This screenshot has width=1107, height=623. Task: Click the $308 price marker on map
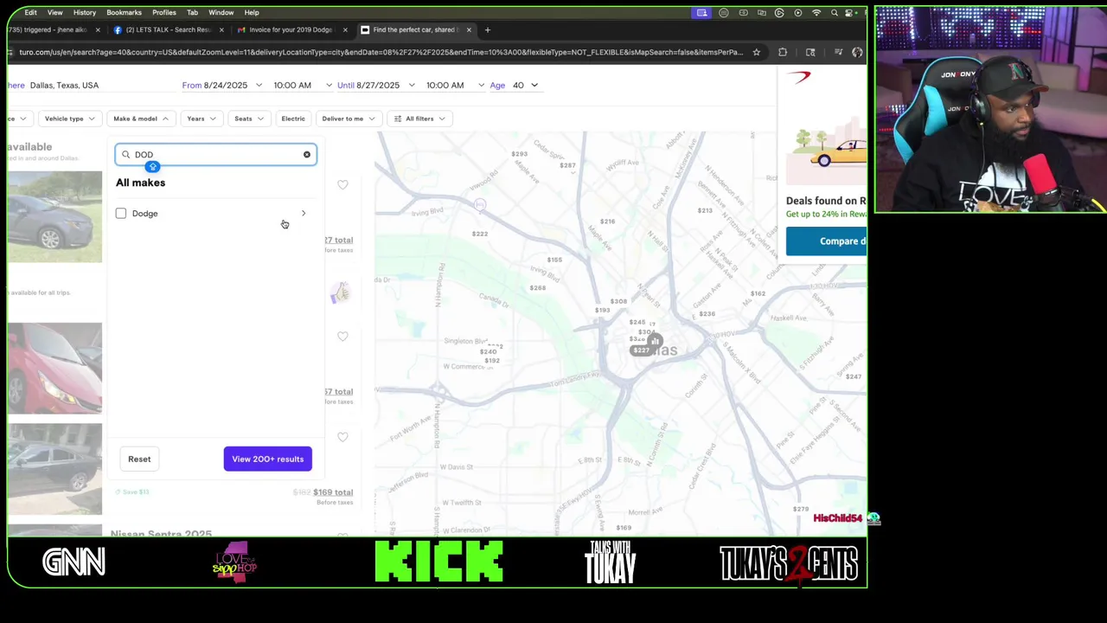(618, 302)
